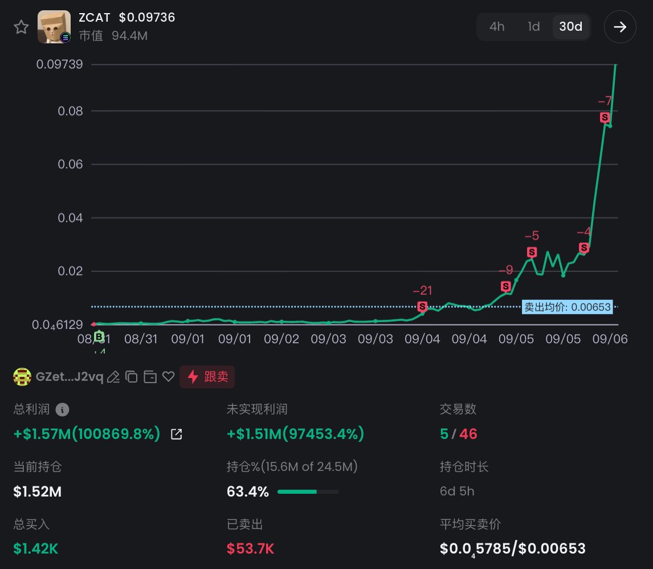Screen dimensions: 653x569
Task: Click the 63.4% holdings progress bar
Action: pos(308,491)
